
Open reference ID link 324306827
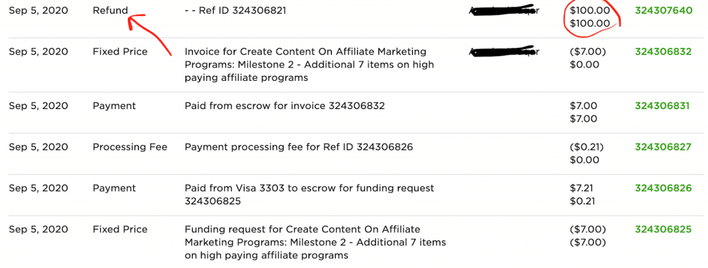tap(663, 146)
